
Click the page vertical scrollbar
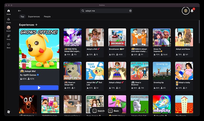[x=199, y=32]
